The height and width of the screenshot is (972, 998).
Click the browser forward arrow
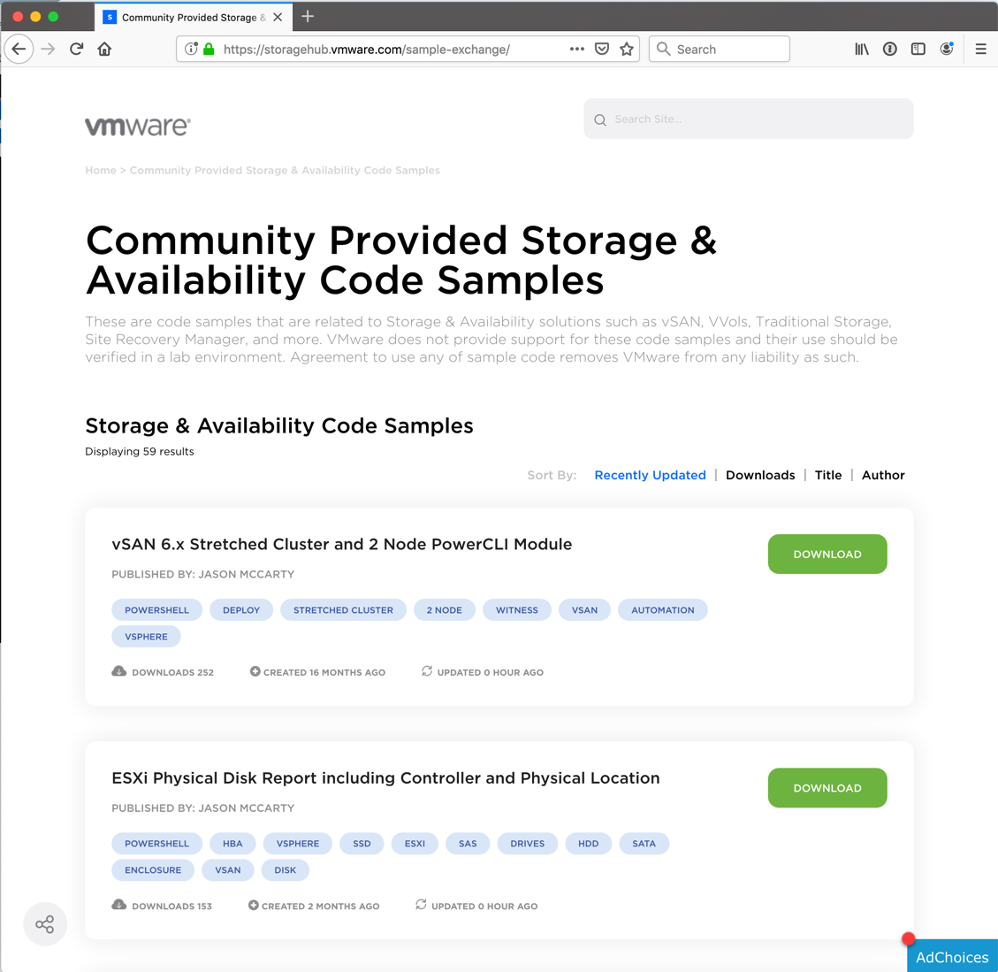click(48, 49)
